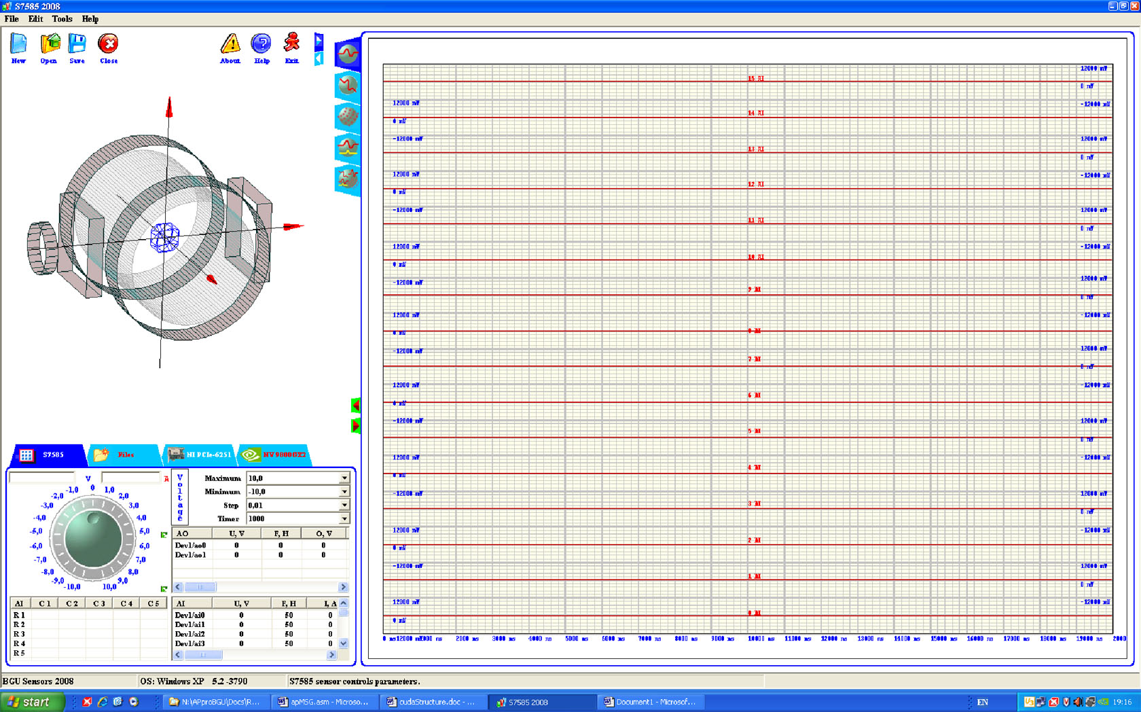1141x712 pixels.
Task: Switch to the Files tab
Action: 122,455
